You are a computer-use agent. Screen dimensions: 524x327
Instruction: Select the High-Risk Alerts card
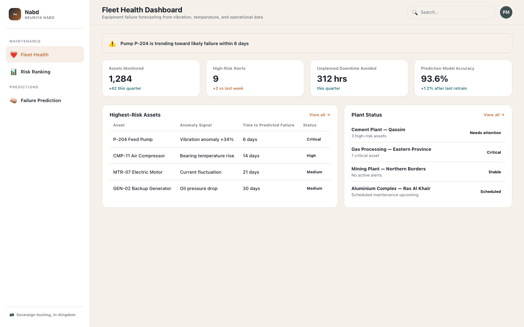pyautogui.click(x=255, y=78)
